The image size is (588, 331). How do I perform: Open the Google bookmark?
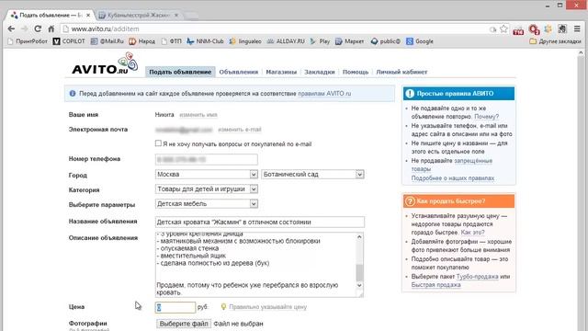420,41
